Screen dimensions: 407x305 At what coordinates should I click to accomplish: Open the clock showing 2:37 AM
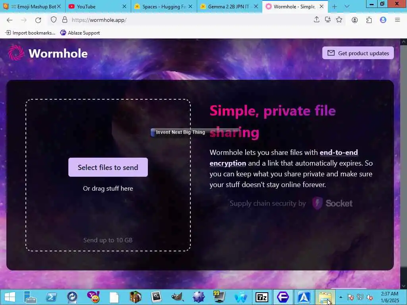(x=390, y=297)
